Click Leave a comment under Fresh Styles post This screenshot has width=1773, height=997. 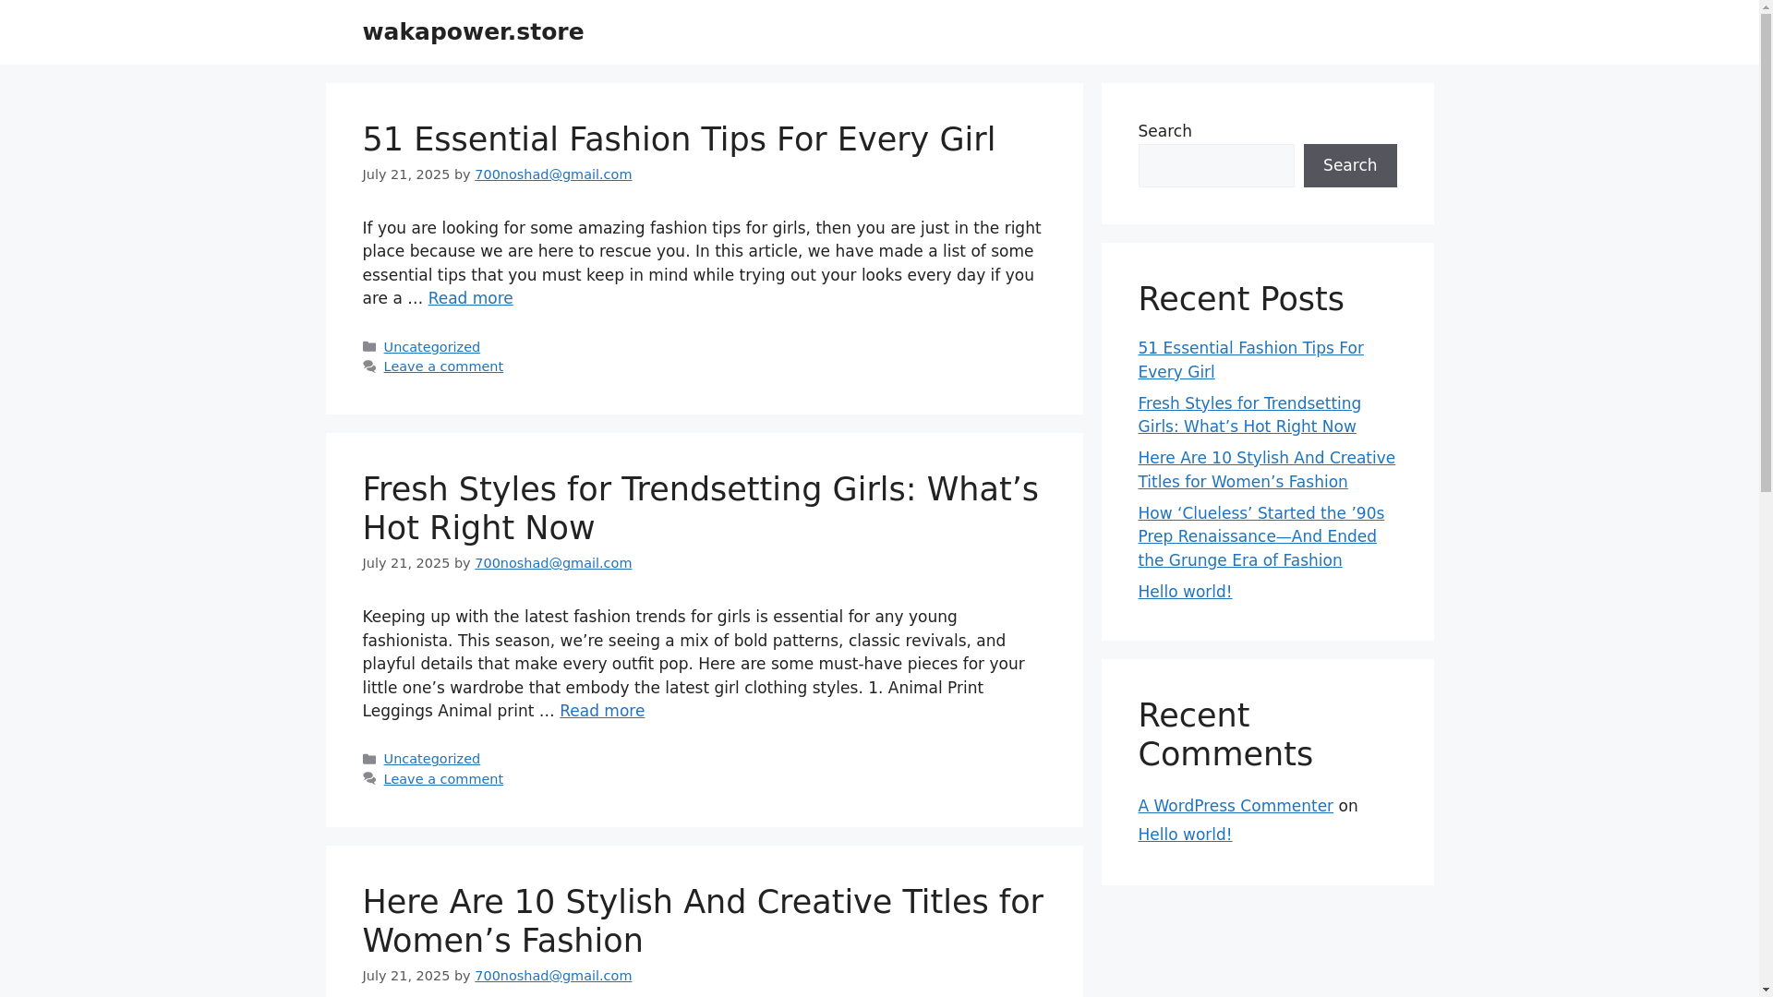(x=443, y=779)
